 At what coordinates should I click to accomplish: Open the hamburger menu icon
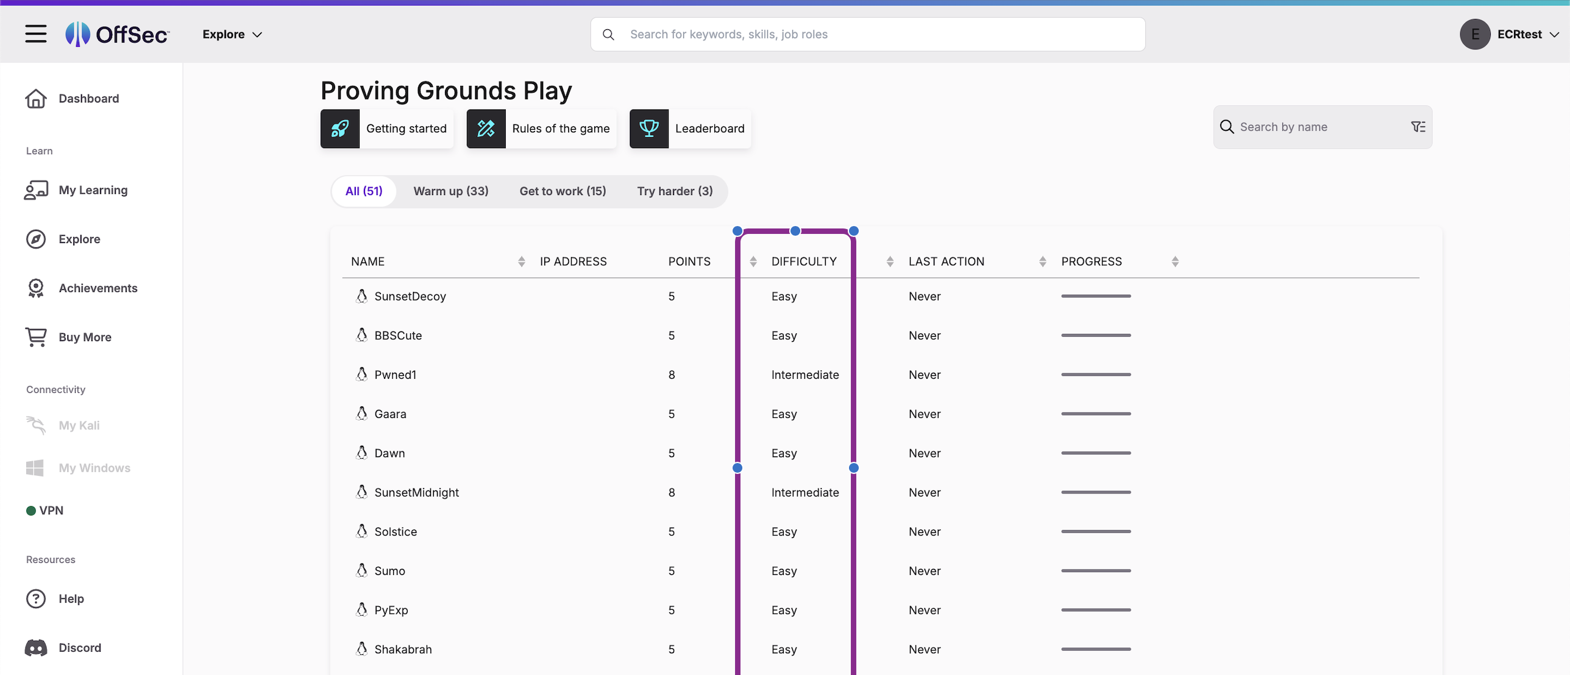tap(36, 34)
